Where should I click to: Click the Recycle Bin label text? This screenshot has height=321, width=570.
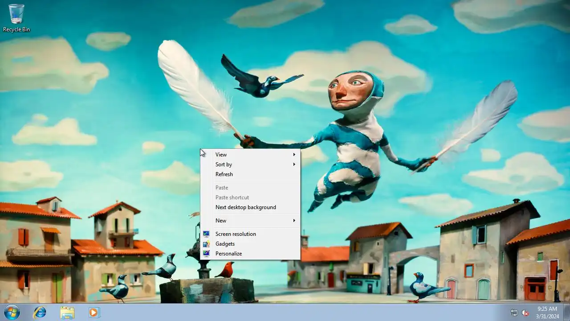click(x=16, y=29)
